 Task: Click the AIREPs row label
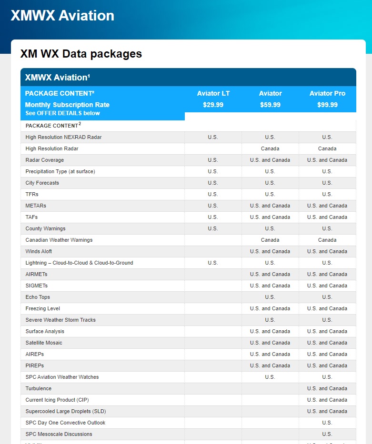click(x=35, y=354)
